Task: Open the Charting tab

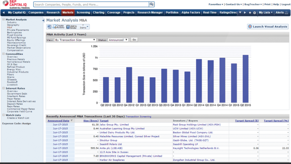Action: pyautogui.click(x=98, y=12)
